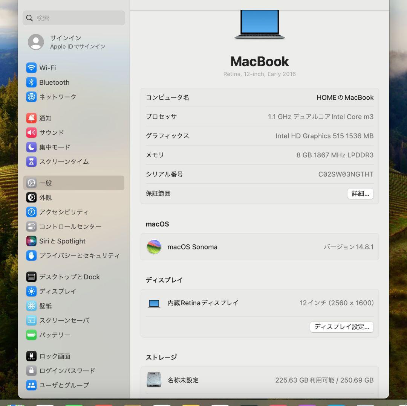
Task: Click the MacBook laptop image
Action: [260, 24]
